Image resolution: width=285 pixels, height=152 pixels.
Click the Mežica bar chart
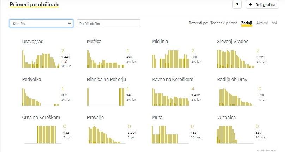tap(106, 58)
